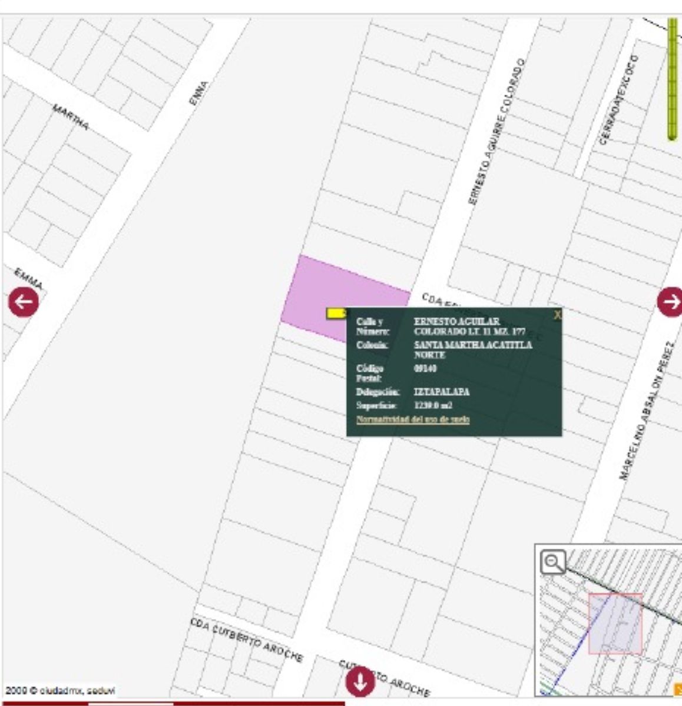Click the yellow parcel marker

click(336, 314)
